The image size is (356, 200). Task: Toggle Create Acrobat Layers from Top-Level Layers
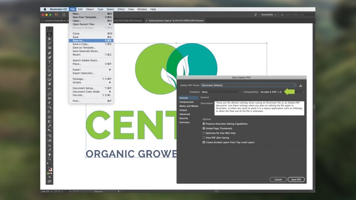204,142
